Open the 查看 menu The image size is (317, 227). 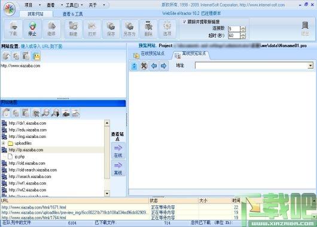[51, 5]
